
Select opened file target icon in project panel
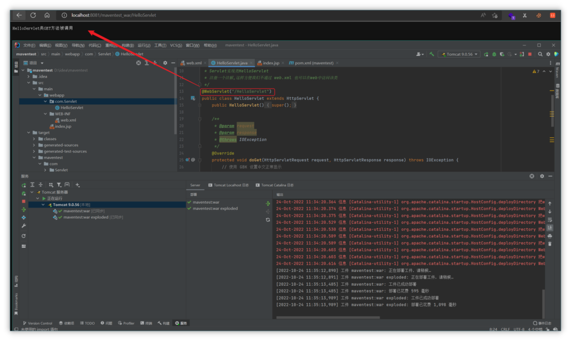coord(138,63)
